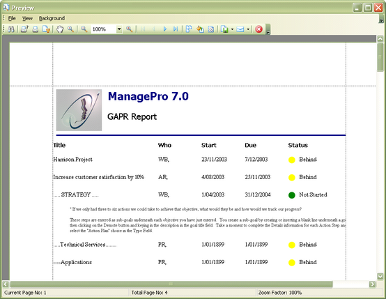
Task: Click the Zoom In icon
Action: (x=129, y=29)
